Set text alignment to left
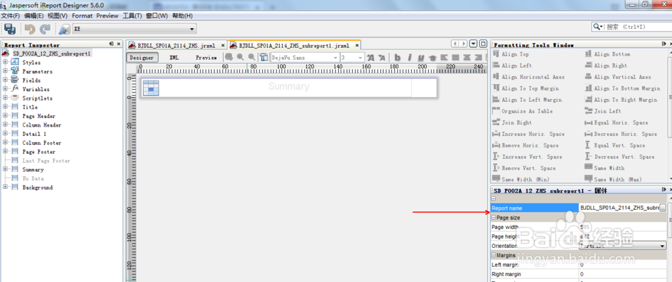672x282 pixels. point(444,57)
